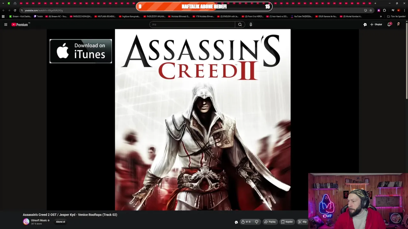This screenshot has width=408, height=229.
Task: Save video with Kaydet button
Action: [x=287, y=222]
